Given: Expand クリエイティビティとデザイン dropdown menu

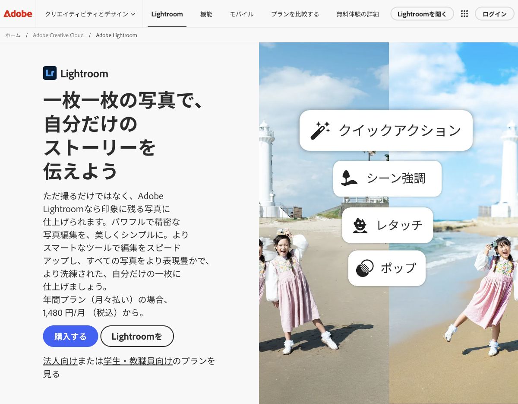Looking at the screenshot, I should pyautogui.click(x=90, y=14).
